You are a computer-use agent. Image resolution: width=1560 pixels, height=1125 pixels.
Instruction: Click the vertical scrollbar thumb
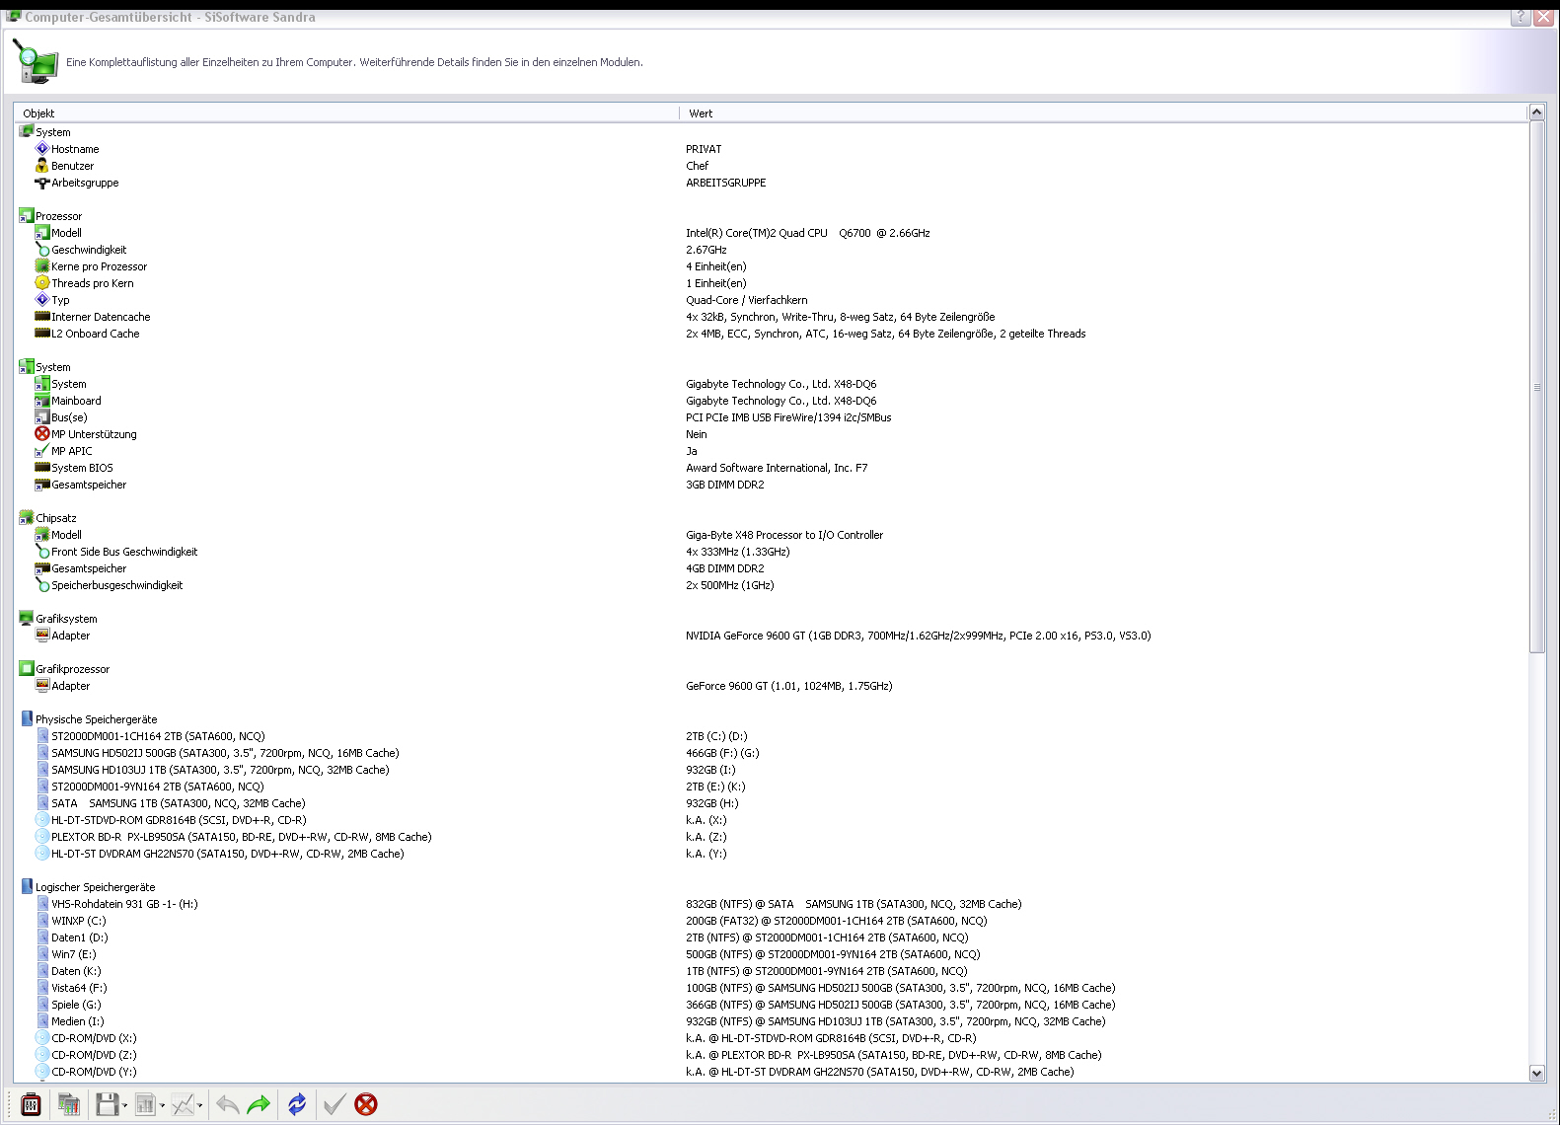tap(1536, 387)
